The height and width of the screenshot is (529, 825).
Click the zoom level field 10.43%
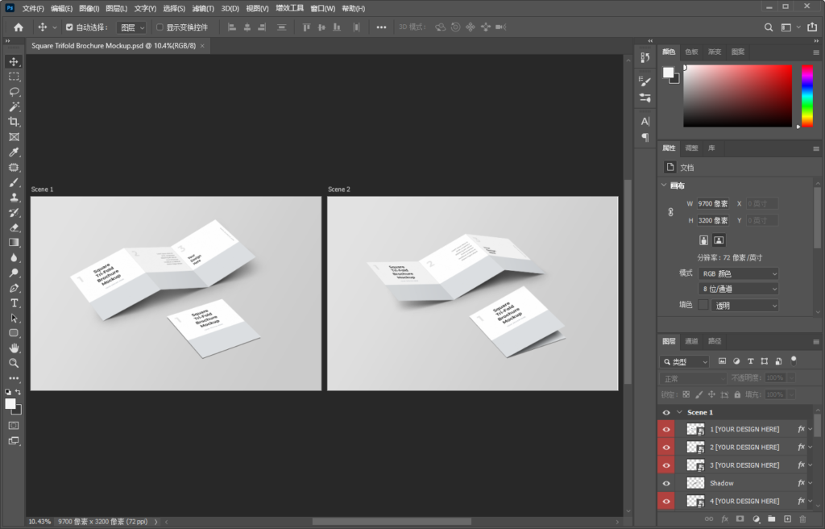coord(39,522)
